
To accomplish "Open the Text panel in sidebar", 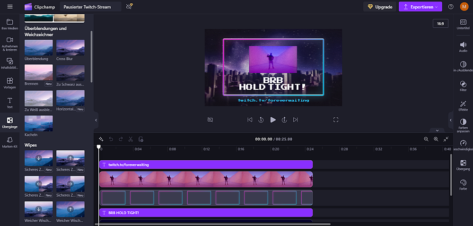I will [x=9, y=103].
